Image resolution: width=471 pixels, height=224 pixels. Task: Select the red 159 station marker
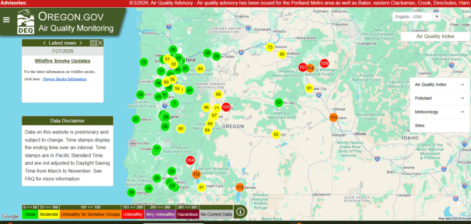click(x=324, y=63)
